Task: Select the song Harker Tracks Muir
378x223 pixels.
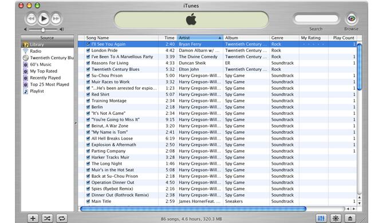Action: [x=110, y=157]
